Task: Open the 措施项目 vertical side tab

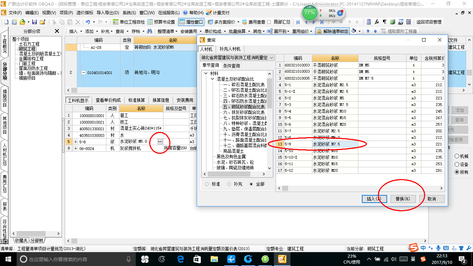Action: click(5, 98)
